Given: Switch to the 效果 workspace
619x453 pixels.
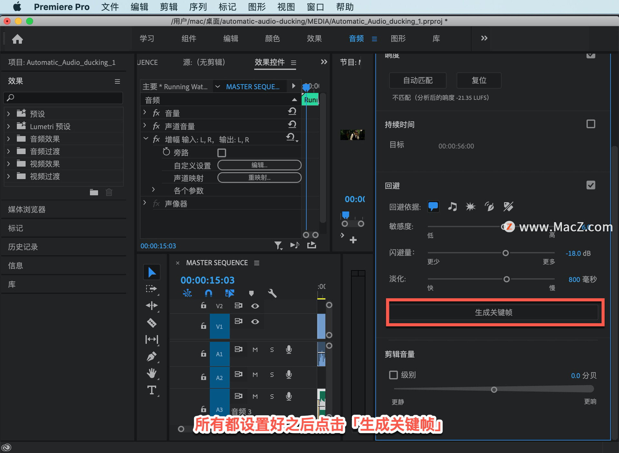Looking at the screenshot, I should pos(314,39).
